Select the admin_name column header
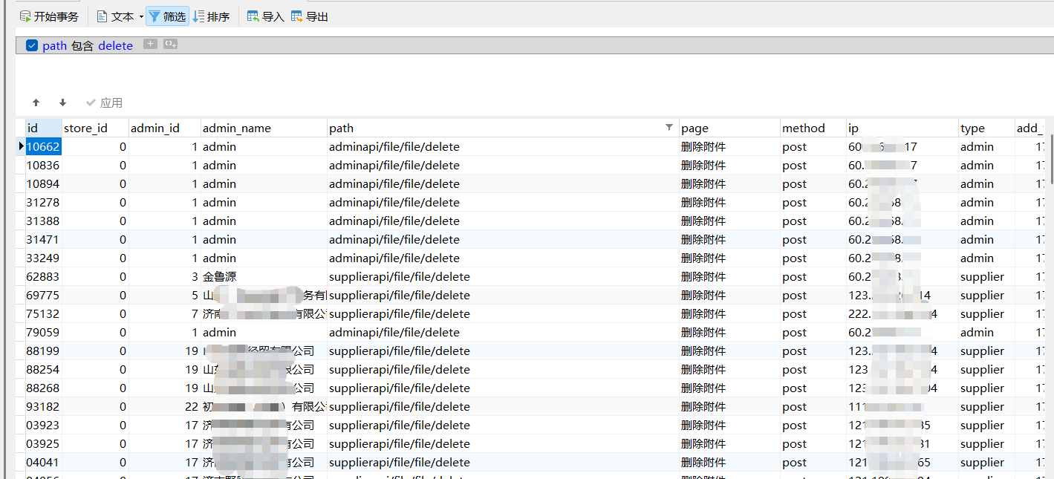 237,128
